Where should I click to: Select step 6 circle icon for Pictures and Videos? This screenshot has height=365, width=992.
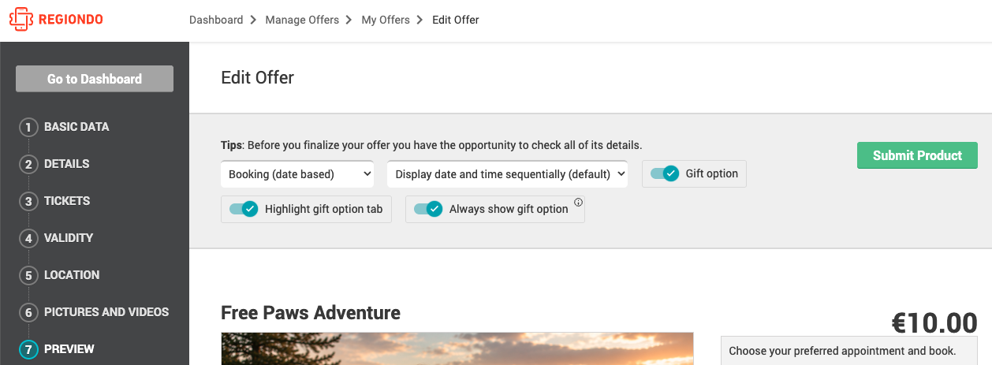pos(28,312)
